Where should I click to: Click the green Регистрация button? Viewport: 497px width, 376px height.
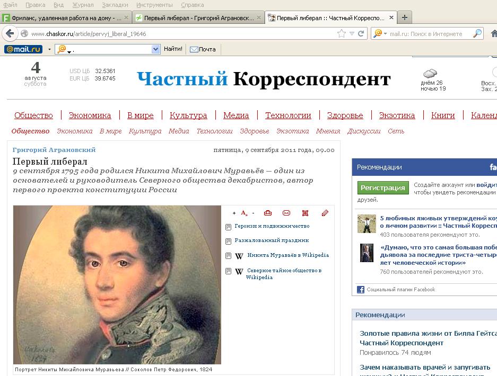pyautogui.click(x=383, y=187)
